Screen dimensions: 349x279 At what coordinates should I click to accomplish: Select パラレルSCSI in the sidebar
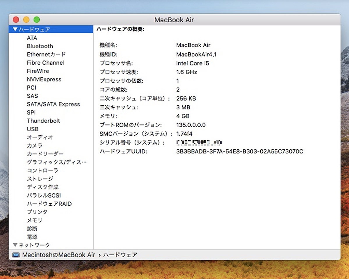[44, 196]
